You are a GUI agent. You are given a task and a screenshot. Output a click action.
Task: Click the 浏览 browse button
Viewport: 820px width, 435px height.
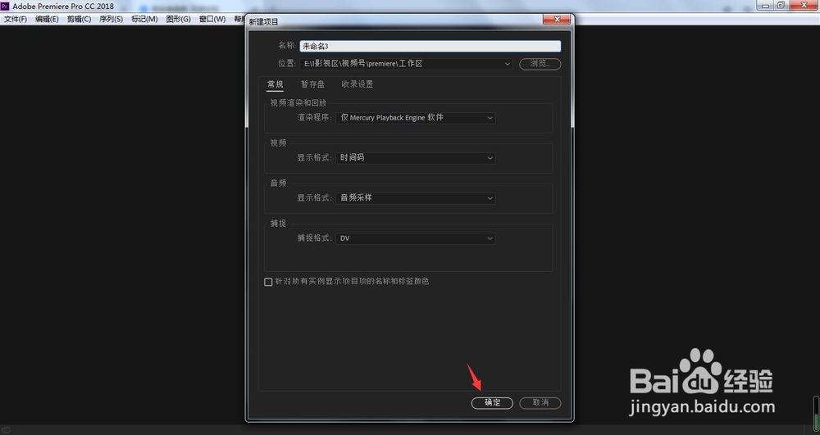tap(540, 64)
